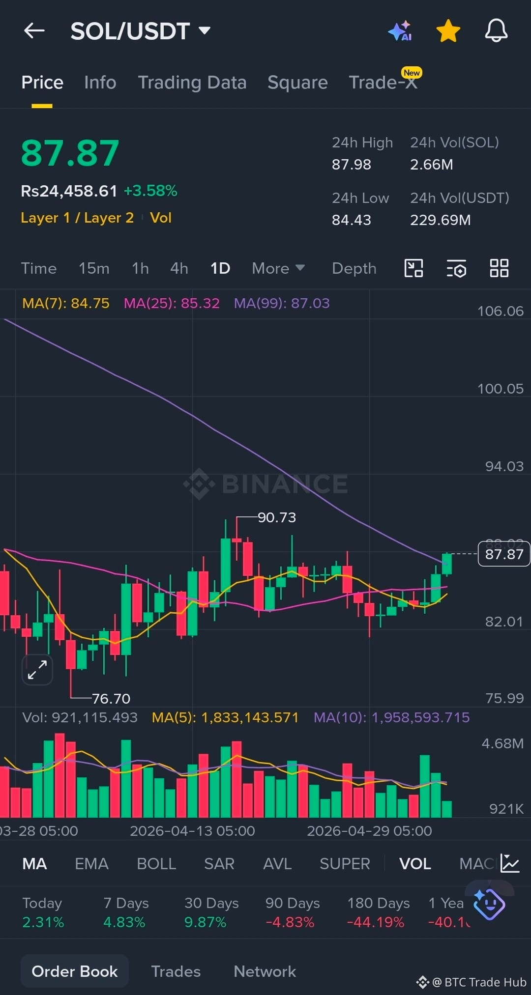Expand chart to fullscreen arrows icon

[37, 670]
